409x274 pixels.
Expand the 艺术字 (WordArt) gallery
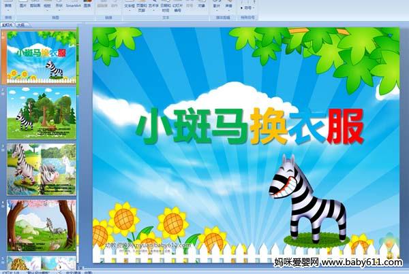(153, 7)
